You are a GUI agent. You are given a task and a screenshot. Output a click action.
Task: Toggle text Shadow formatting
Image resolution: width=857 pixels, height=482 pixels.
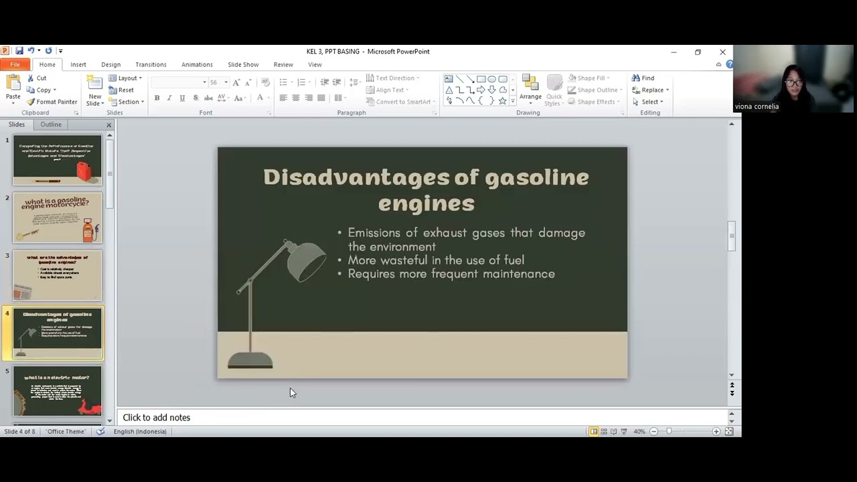pos(196,98)
